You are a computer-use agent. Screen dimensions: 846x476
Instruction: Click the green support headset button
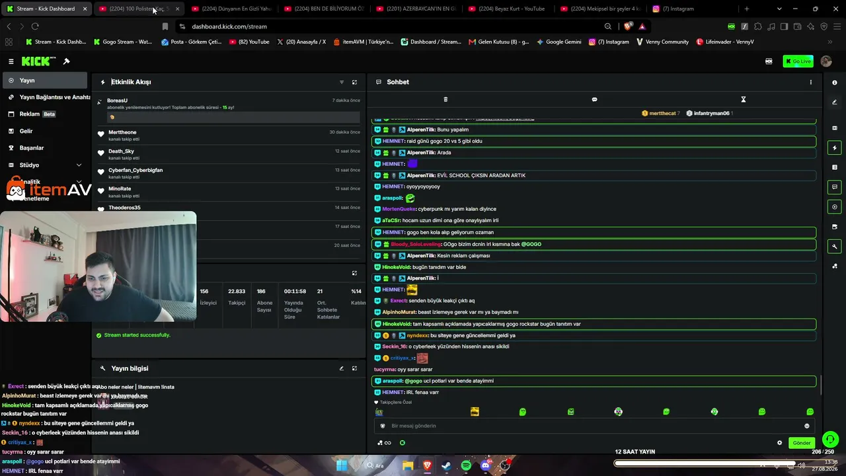[x=830, y=439]
